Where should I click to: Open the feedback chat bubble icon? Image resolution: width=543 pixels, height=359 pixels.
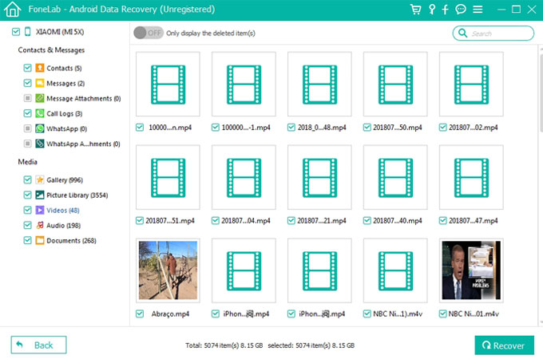point(461,10)
